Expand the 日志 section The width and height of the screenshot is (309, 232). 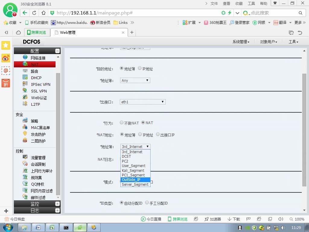point(57,211)
